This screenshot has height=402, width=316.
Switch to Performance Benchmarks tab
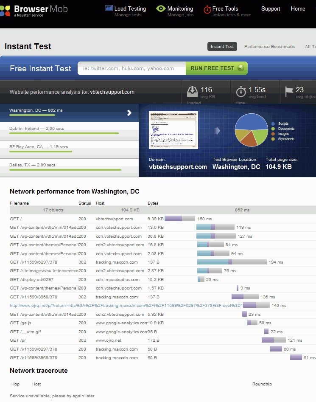tap(269, 46)
